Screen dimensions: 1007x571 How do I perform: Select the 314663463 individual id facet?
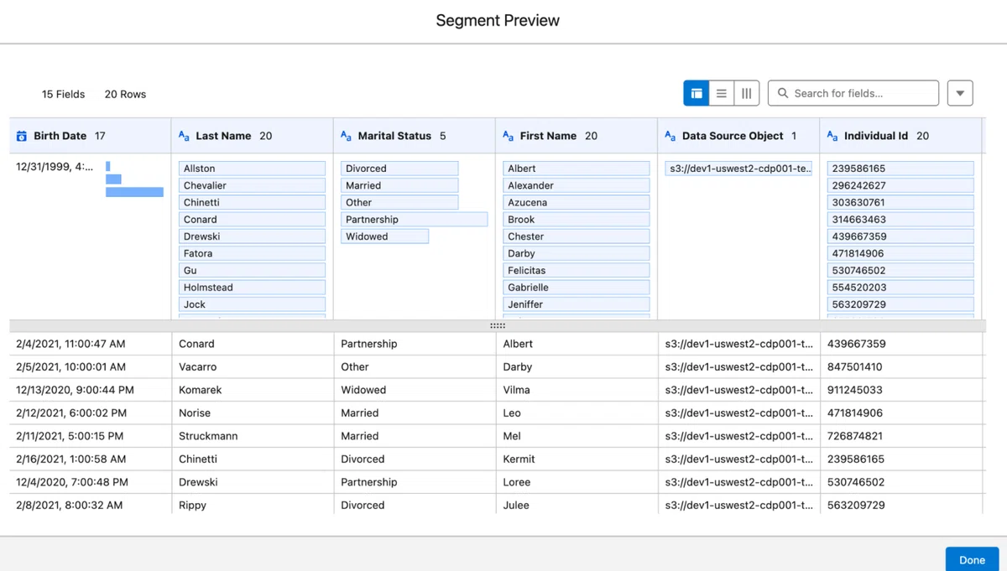pos(900,220)
